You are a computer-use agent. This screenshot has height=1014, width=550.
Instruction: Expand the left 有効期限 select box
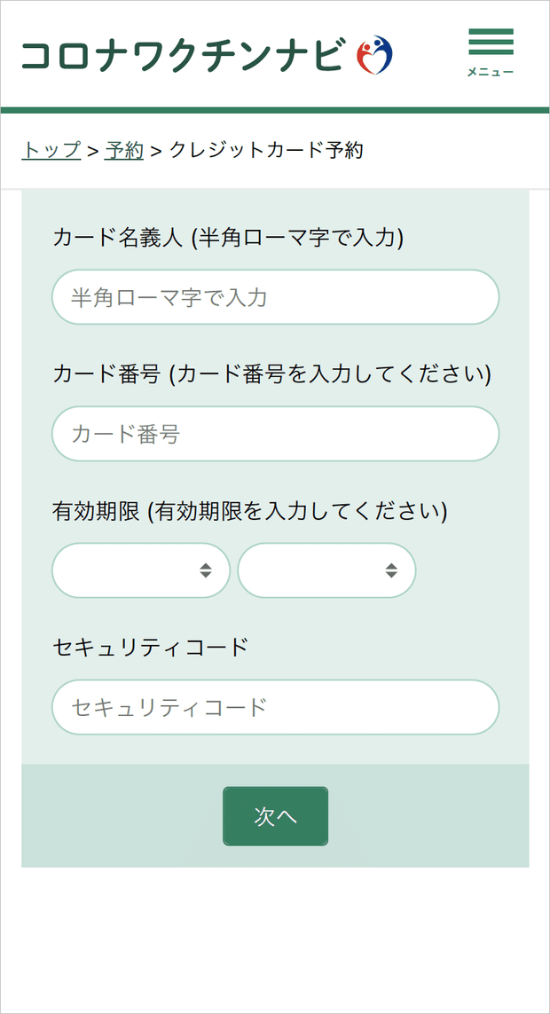(140, 570)
